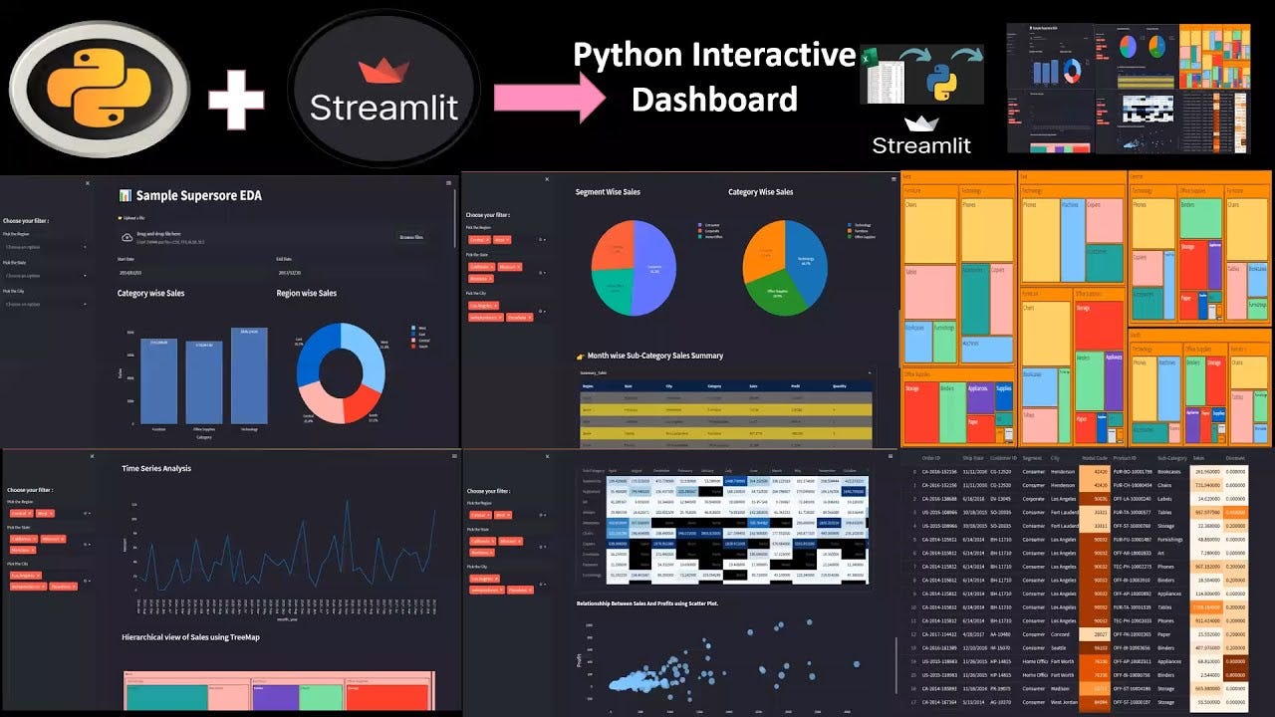The width and height of the screenshot is (1275, 717).
Task: Click the cloud upload icon in the file uploader
Action: pyautogui.click(x=126, y=237)
